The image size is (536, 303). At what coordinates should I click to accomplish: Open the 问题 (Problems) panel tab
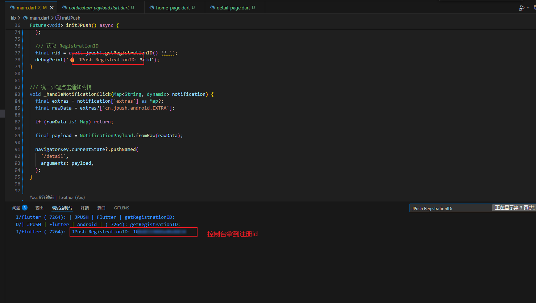[16, 208]
